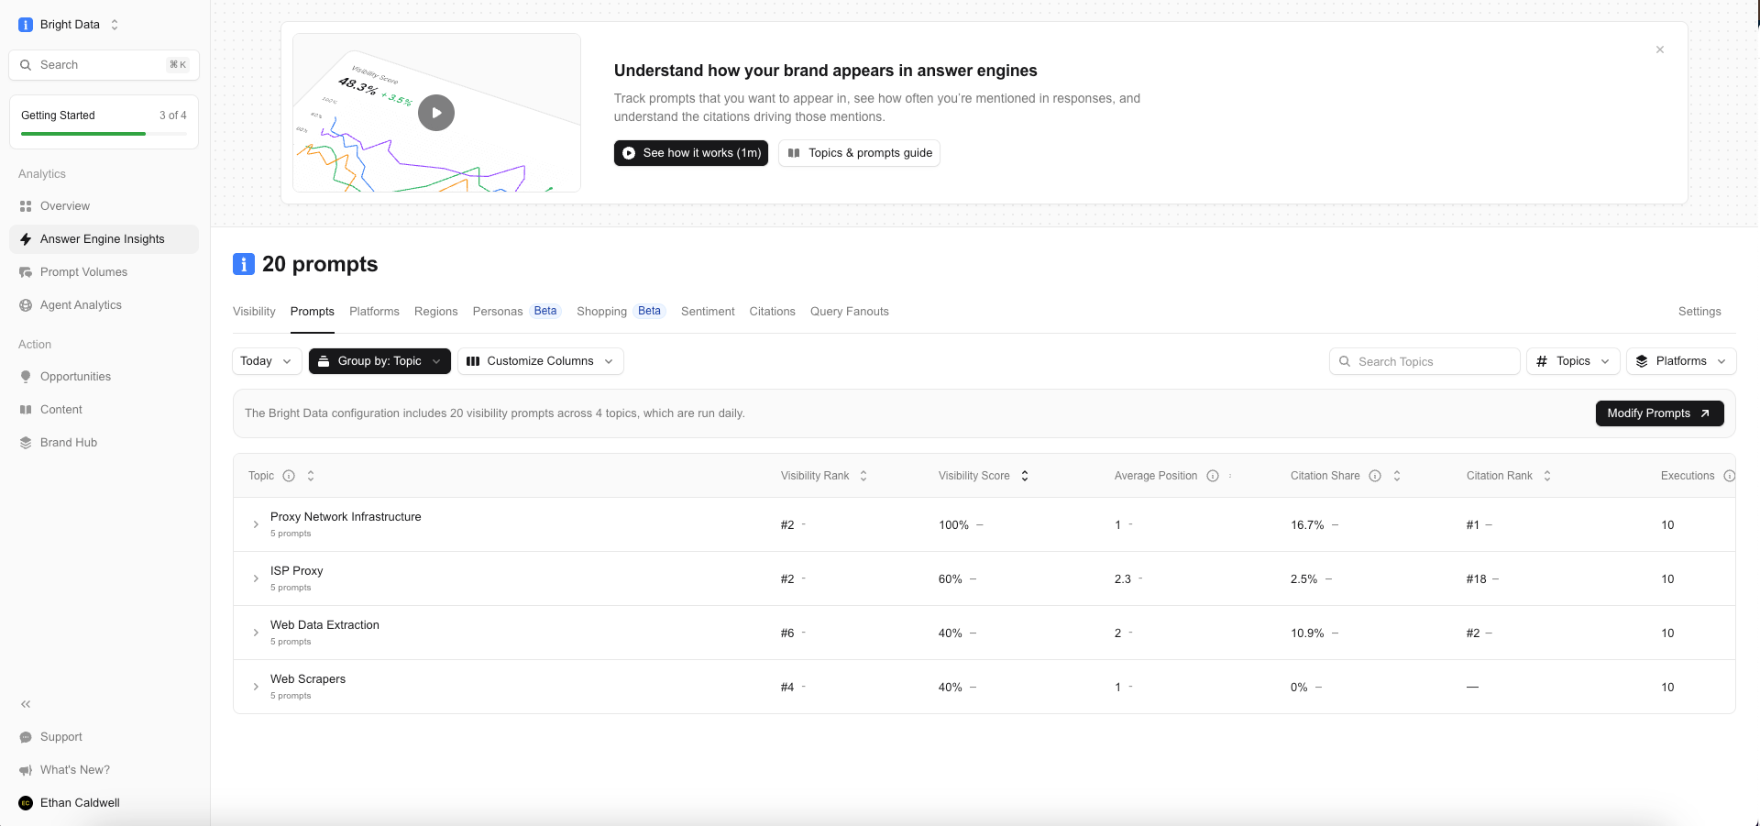Expand the Proxy Network Infrastructure row
Screen dimensions: 1760x826
pos(256,524)
